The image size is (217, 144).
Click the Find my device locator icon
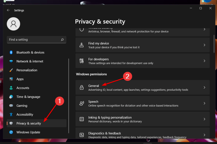point(81,45)
